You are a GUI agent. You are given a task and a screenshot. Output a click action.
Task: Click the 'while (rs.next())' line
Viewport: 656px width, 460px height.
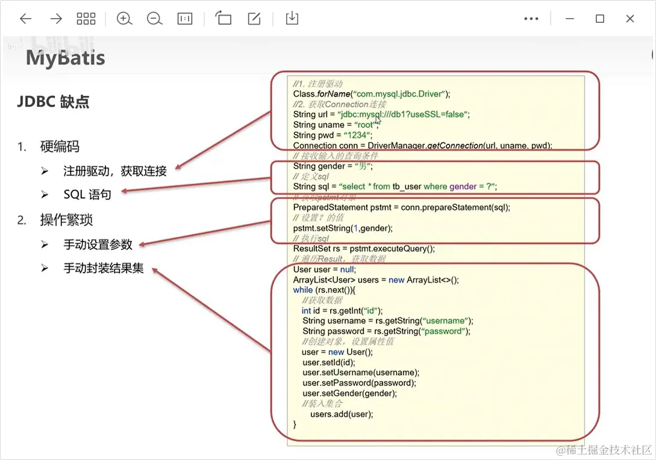pyautogui.click(x=324, y=290)
